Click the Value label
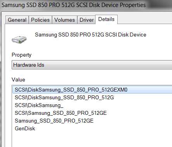This screenshot has height=147, width=172. pyautogui.click(x=18, y=80)
